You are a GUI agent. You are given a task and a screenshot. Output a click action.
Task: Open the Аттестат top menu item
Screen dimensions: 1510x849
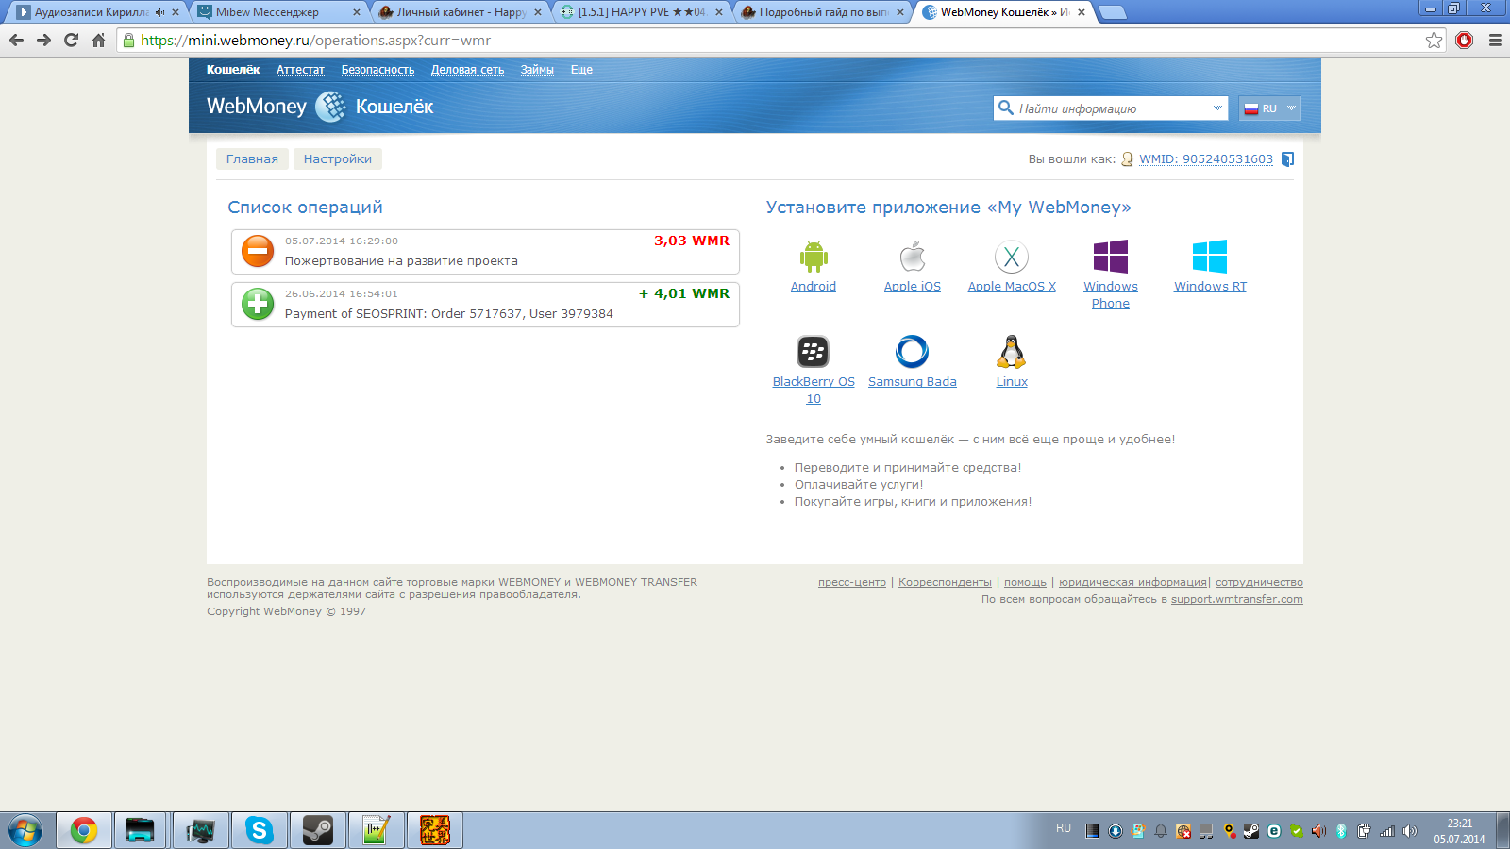point(300,70)
